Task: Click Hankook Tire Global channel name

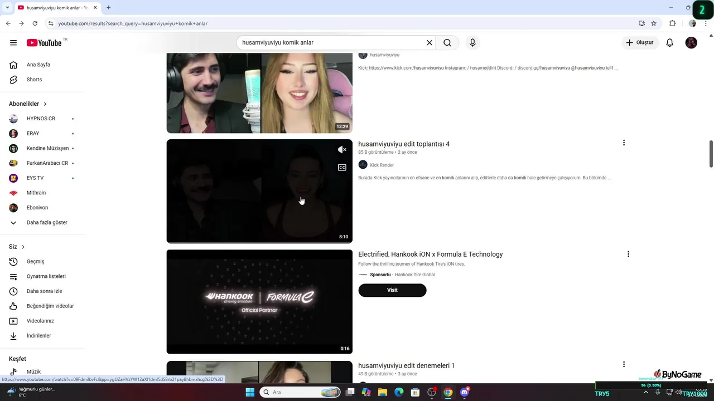Action: [414, 275]
